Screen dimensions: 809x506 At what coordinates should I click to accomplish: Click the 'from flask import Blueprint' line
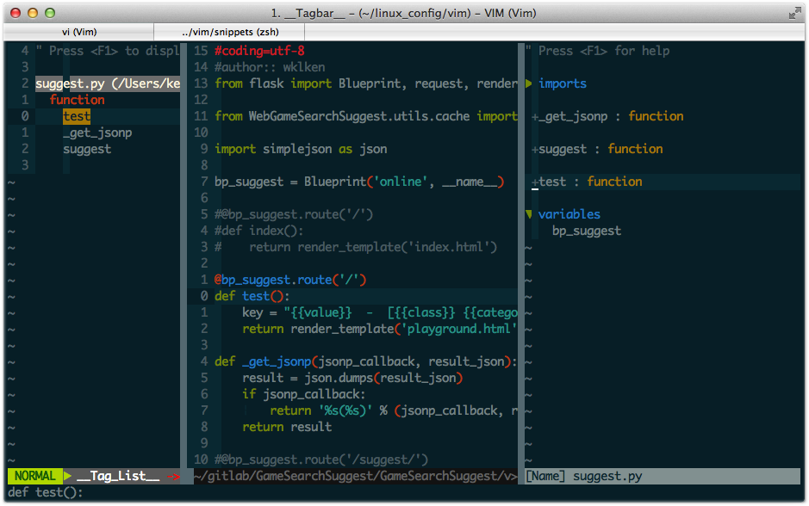tap(366, 83)
